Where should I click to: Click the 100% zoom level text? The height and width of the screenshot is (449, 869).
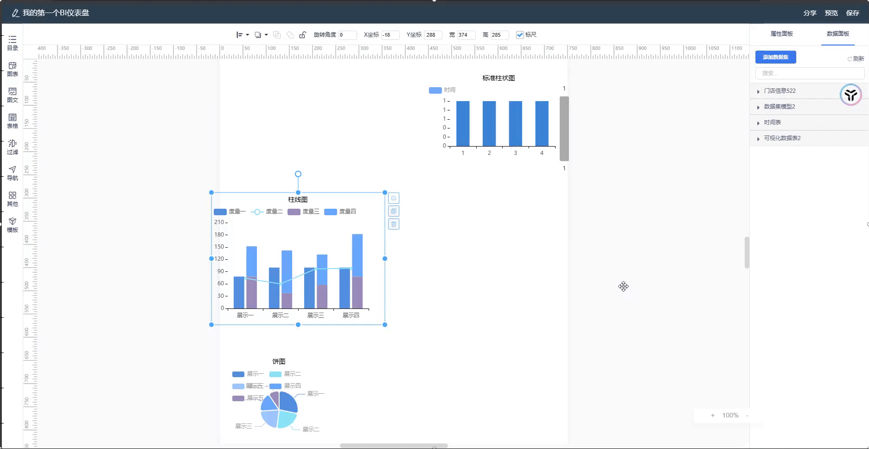click(730, 416)
